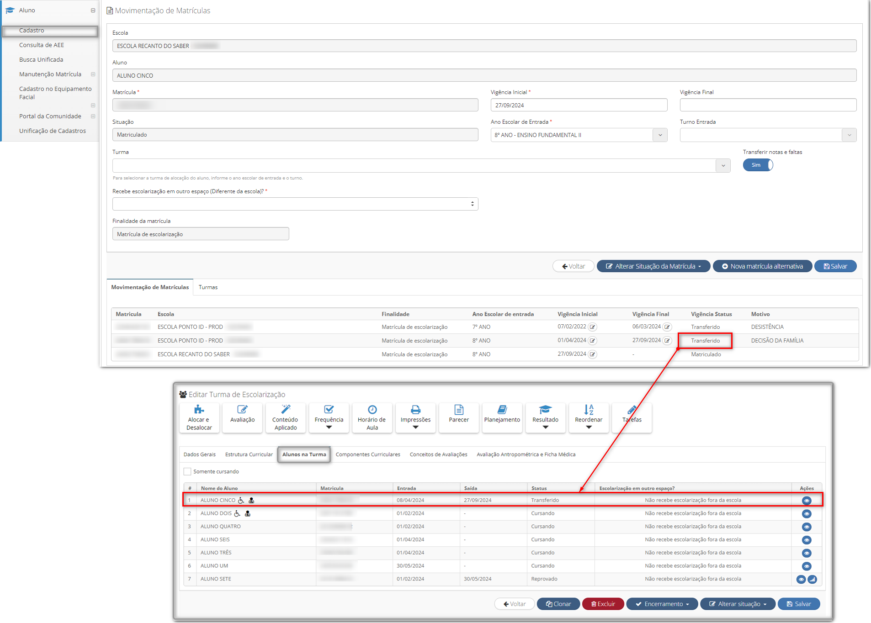Screen dimensions: 871x623
Task: View ALUNO QUATRO row eye icon
Action: 807,527
